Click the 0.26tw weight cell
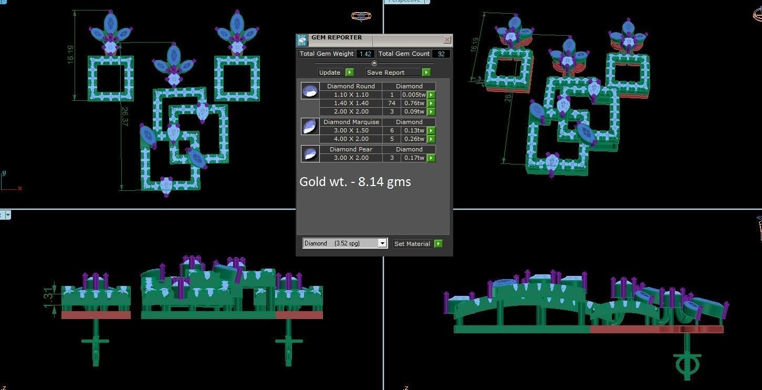Viewport: 762px width, 390px height. coord(414,139)
